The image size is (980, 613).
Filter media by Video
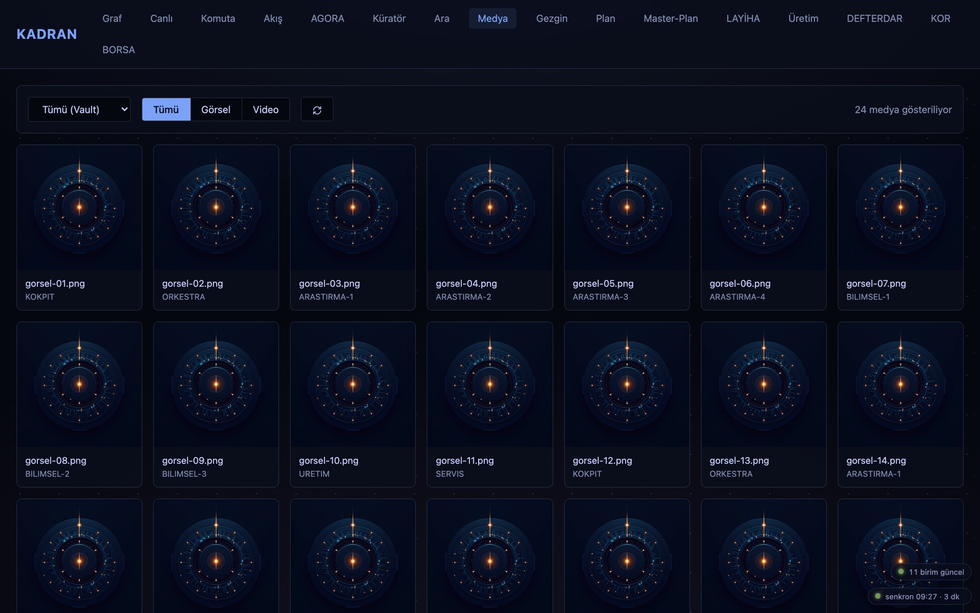(x=265, y=110)
